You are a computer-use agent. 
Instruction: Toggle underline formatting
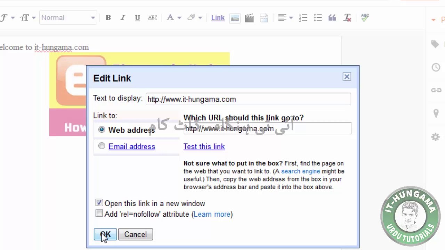tap(137, 18)
